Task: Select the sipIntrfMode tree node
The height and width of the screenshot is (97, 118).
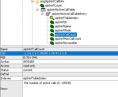Action: point(63,30)
